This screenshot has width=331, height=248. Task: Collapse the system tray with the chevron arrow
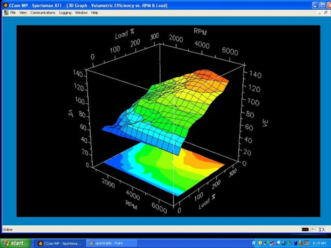pyautogui.click(x=254, y=243)
